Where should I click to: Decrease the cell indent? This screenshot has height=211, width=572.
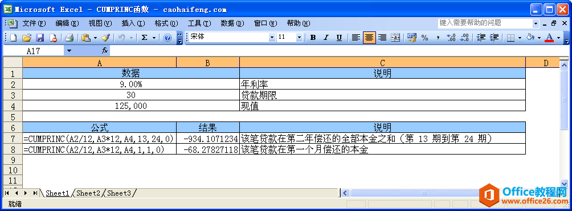pyautogui.click(x=481, y=38)
